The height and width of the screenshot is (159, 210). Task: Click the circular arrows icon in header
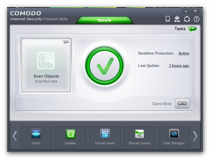187,19
